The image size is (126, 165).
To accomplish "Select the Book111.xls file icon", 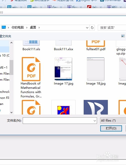I will pos(31,43).
